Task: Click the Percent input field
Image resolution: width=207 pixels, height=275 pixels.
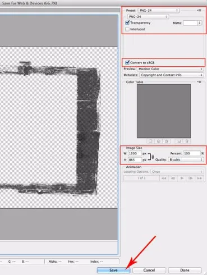Action: click(192, 153)
